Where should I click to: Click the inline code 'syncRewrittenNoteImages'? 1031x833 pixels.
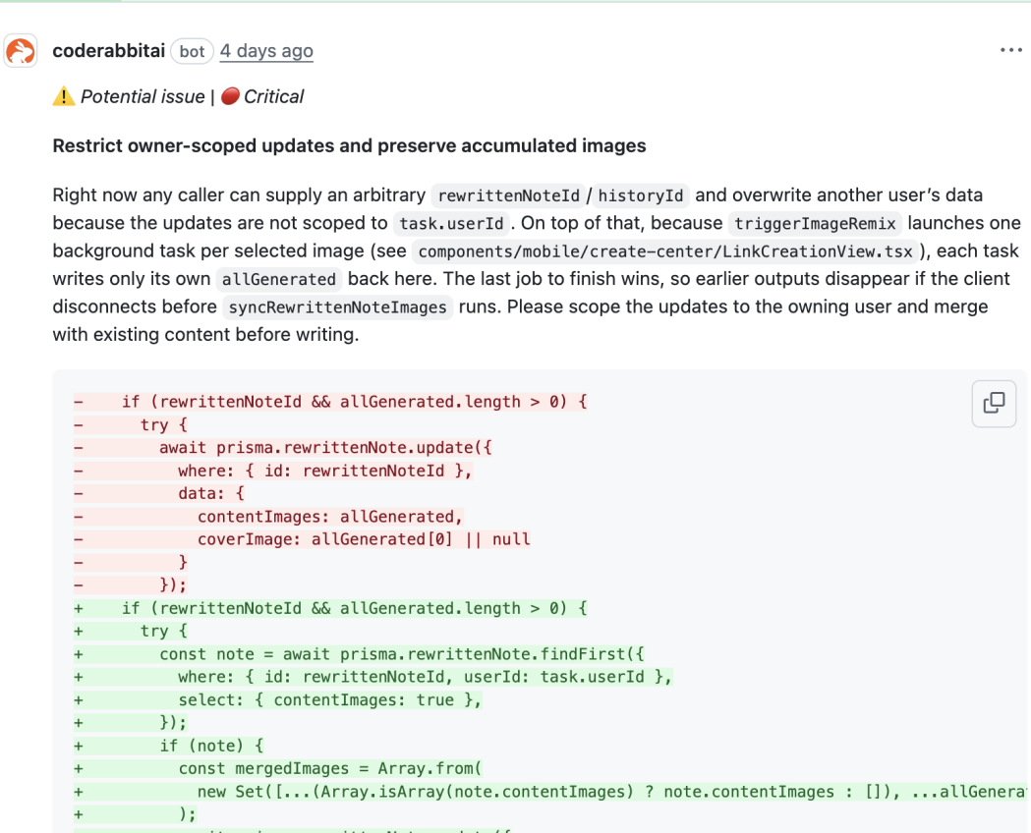pos(337,306)
